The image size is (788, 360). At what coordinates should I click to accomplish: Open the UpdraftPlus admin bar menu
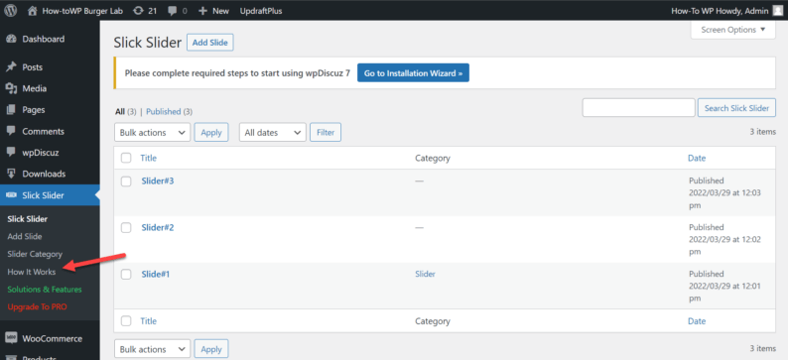[x=261, y=11]
